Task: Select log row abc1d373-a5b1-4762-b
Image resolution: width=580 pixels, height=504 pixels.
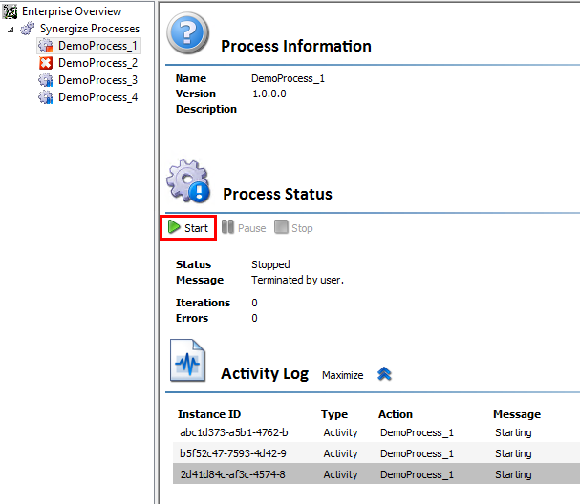Action: 376,432
